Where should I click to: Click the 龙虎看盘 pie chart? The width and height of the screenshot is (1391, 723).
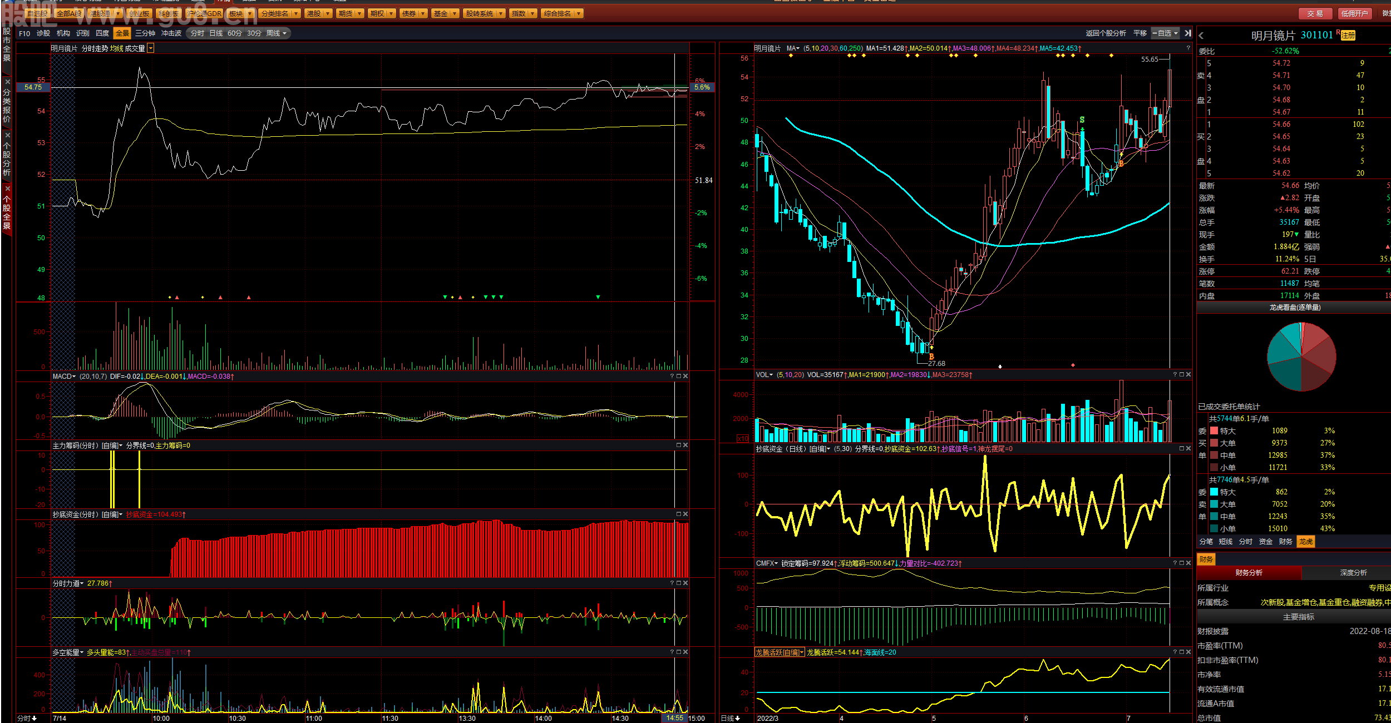coord(1301,357)
